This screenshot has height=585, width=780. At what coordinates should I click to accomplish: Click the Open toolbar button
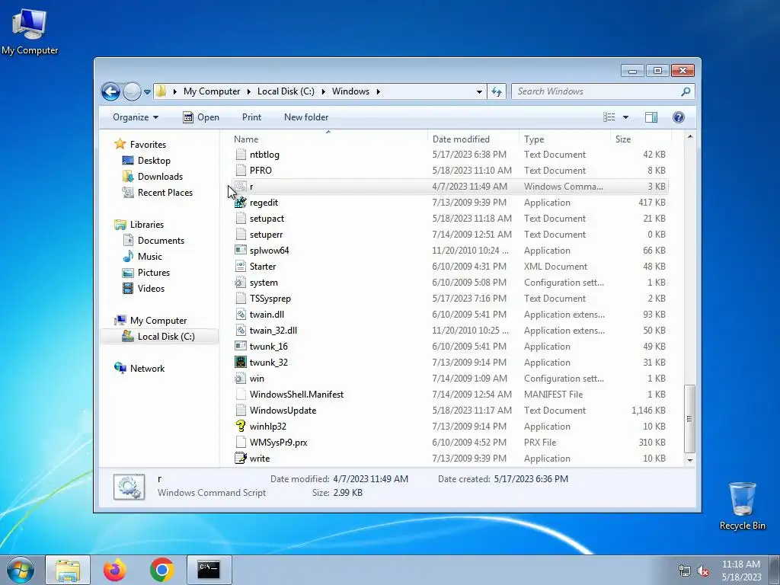[x=201, y=117]
